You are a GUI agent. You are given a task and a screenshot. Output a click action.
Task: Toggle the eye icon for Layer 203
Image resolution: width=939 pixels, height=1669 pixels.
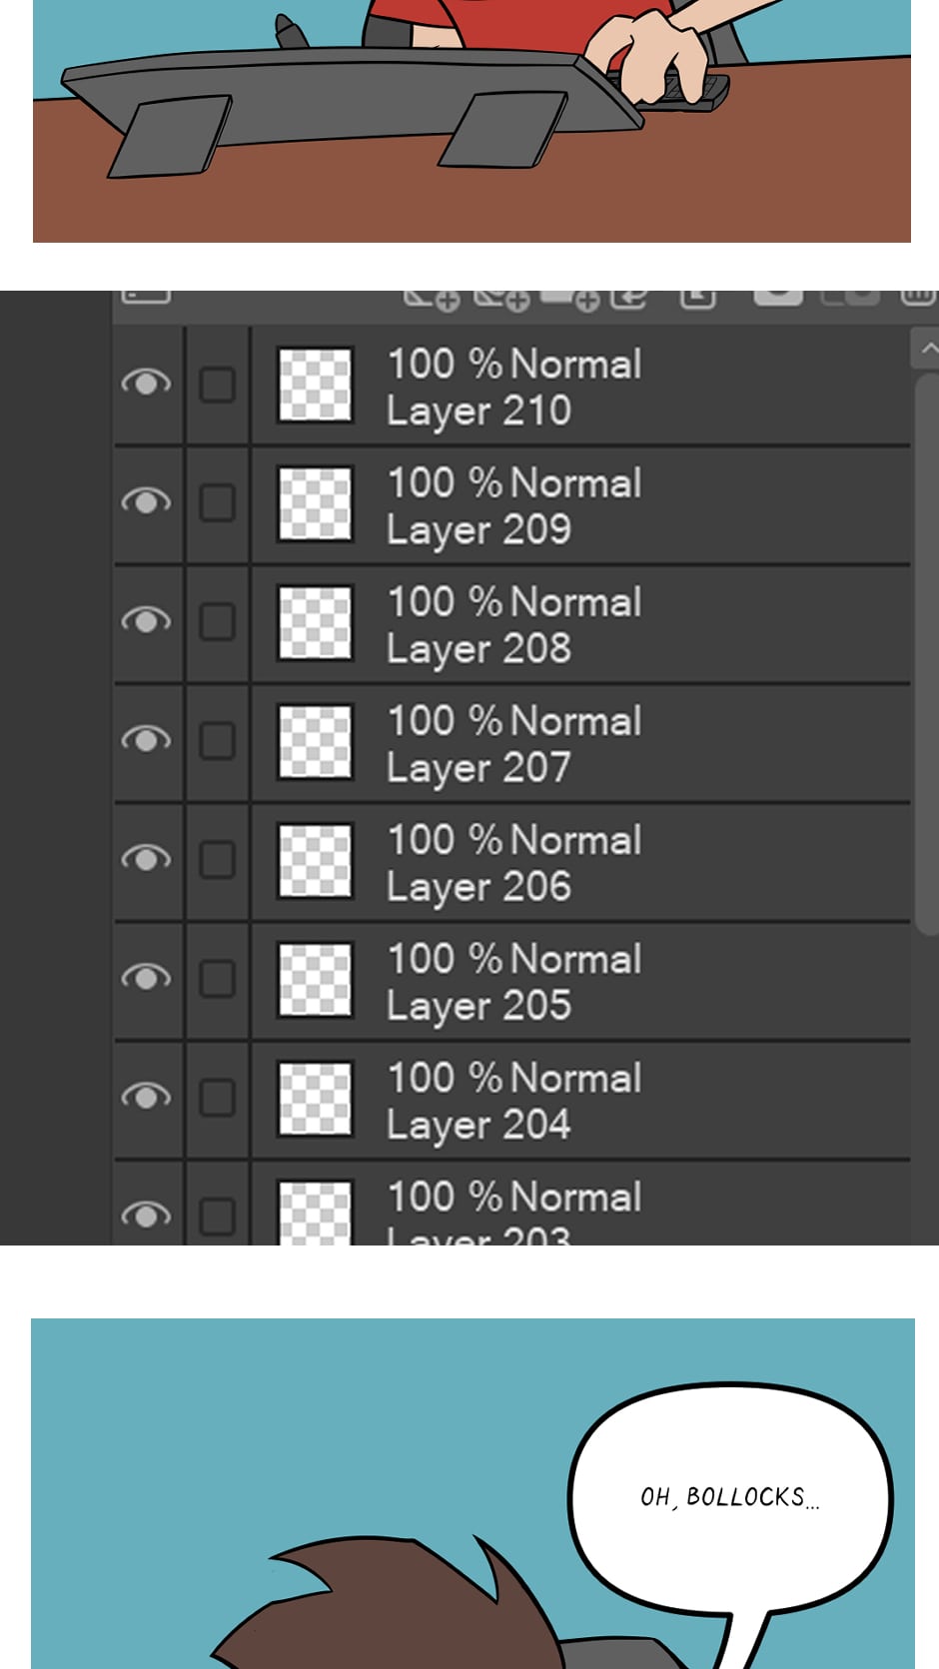coord(146,1215)
